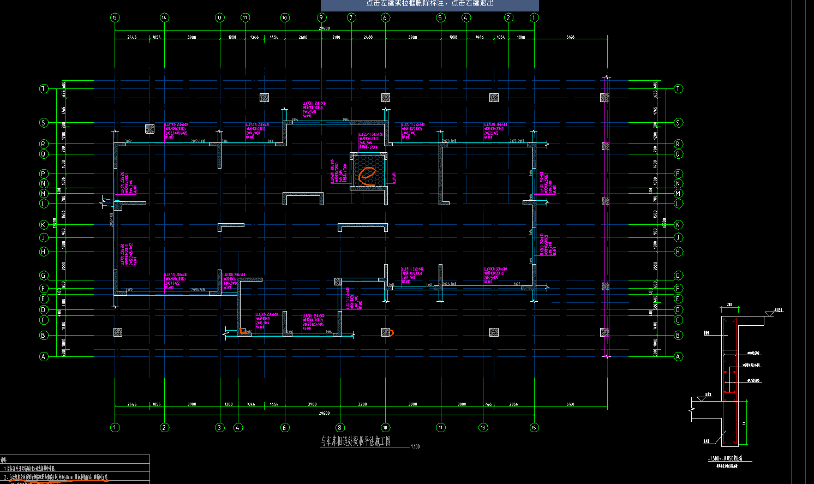Click axis bubble K on the left side
The image size is (814, 484).
(44, 225)
